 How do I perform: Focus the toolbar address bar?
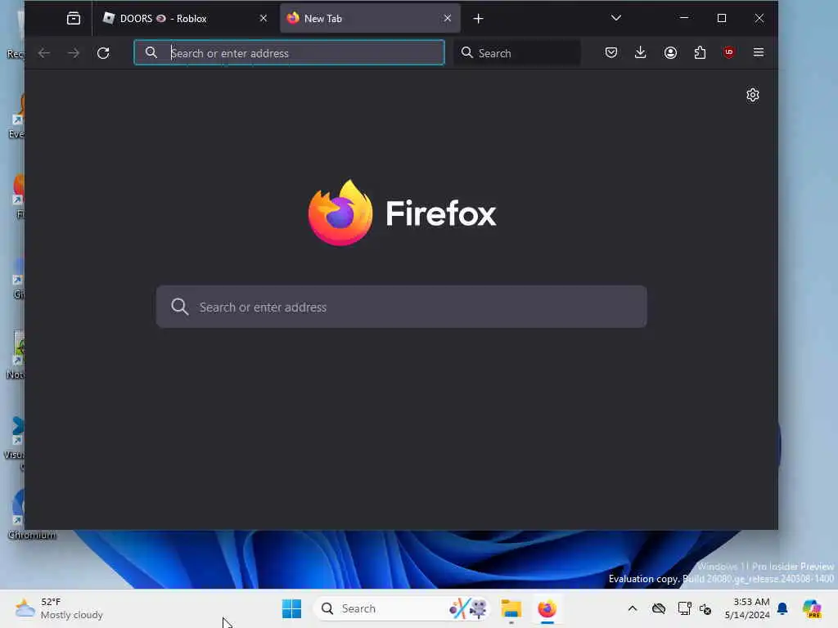pos(289,53)
